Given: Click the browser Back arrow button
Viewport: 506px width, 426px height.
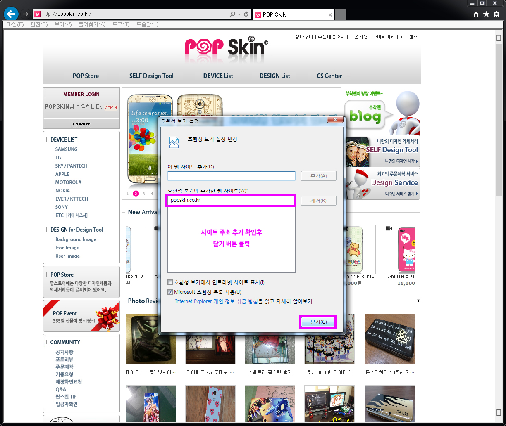Looking at the screenshot, I should point(11,14).
